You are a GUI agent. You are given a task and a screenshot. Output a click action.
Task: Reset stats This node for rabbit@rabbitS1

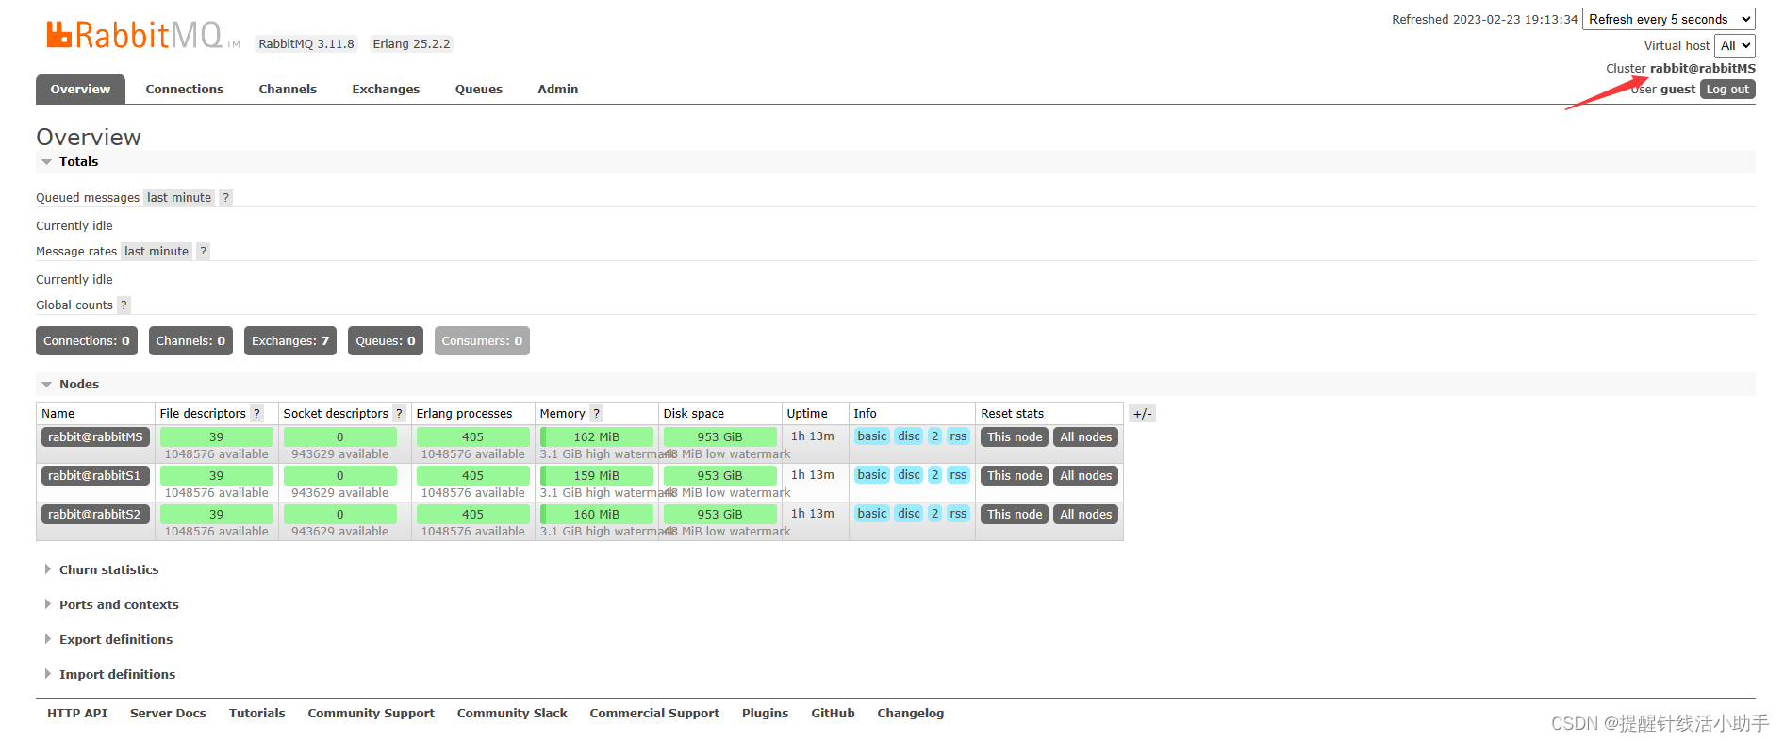(1015, 476)
